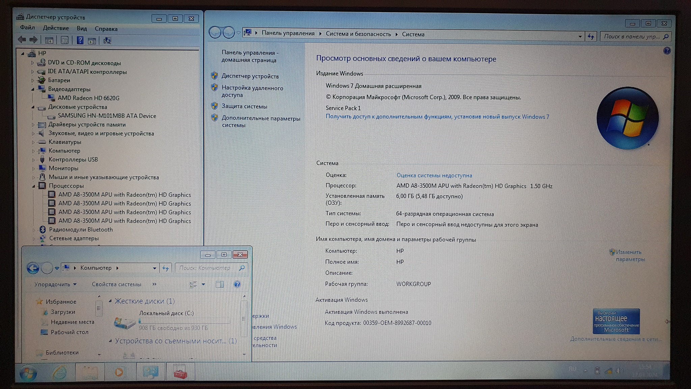Expand the Клавиатуры tree node
The width and height of the screenshot is (691, 389).
[x=33, y=142]
